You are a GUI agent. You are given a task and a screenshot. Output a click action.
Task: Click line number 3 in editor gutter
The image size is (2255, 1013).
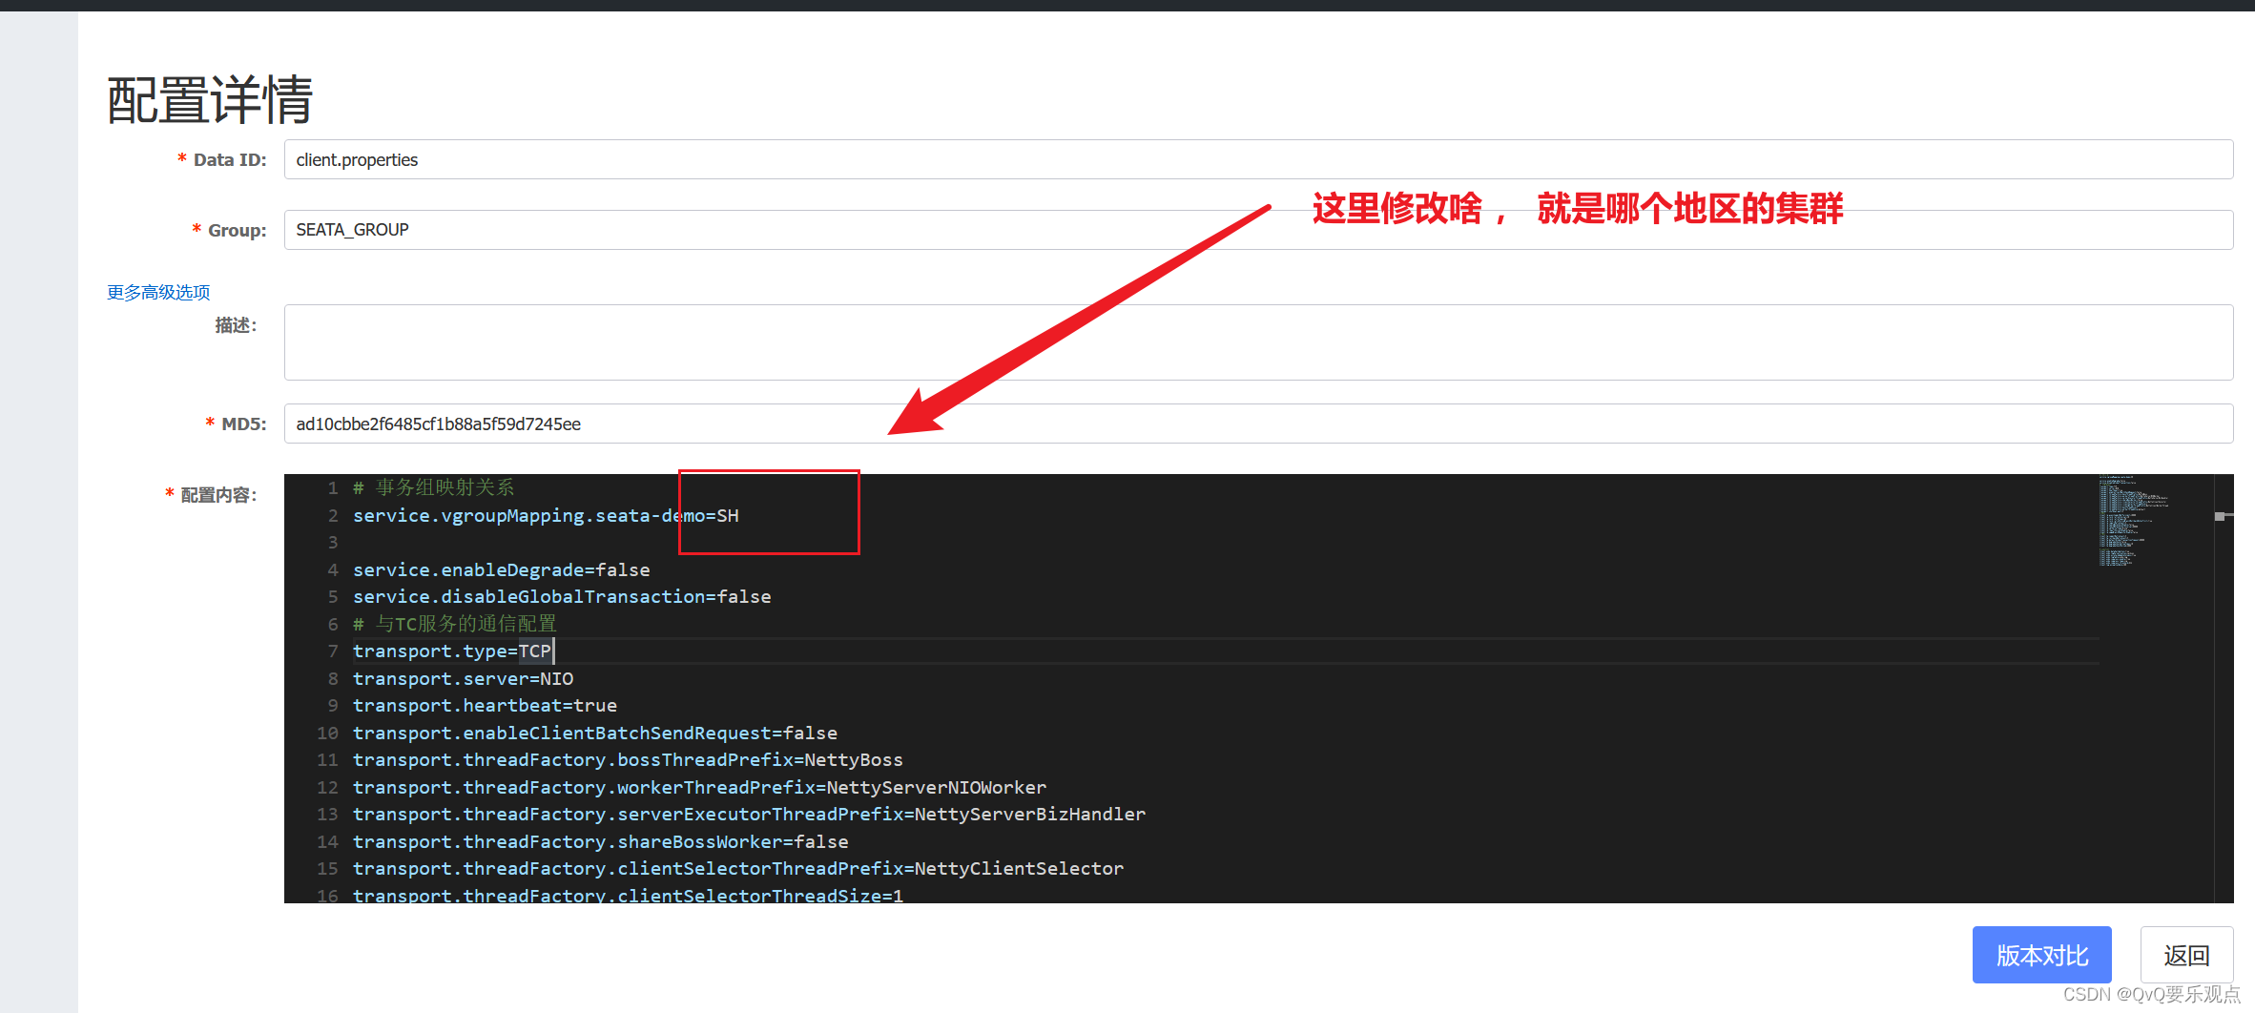(333, 542)
